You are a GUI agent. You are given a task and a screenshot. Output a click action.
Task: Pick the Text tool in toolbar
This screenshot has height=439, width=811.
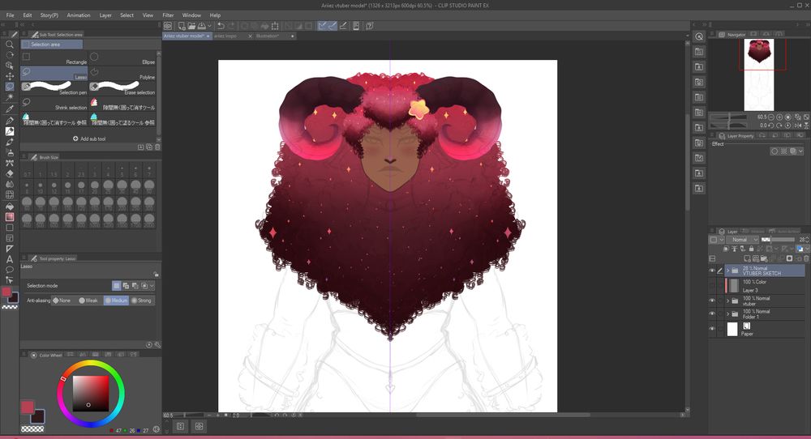pyautogui.click(x=10, y=259)
